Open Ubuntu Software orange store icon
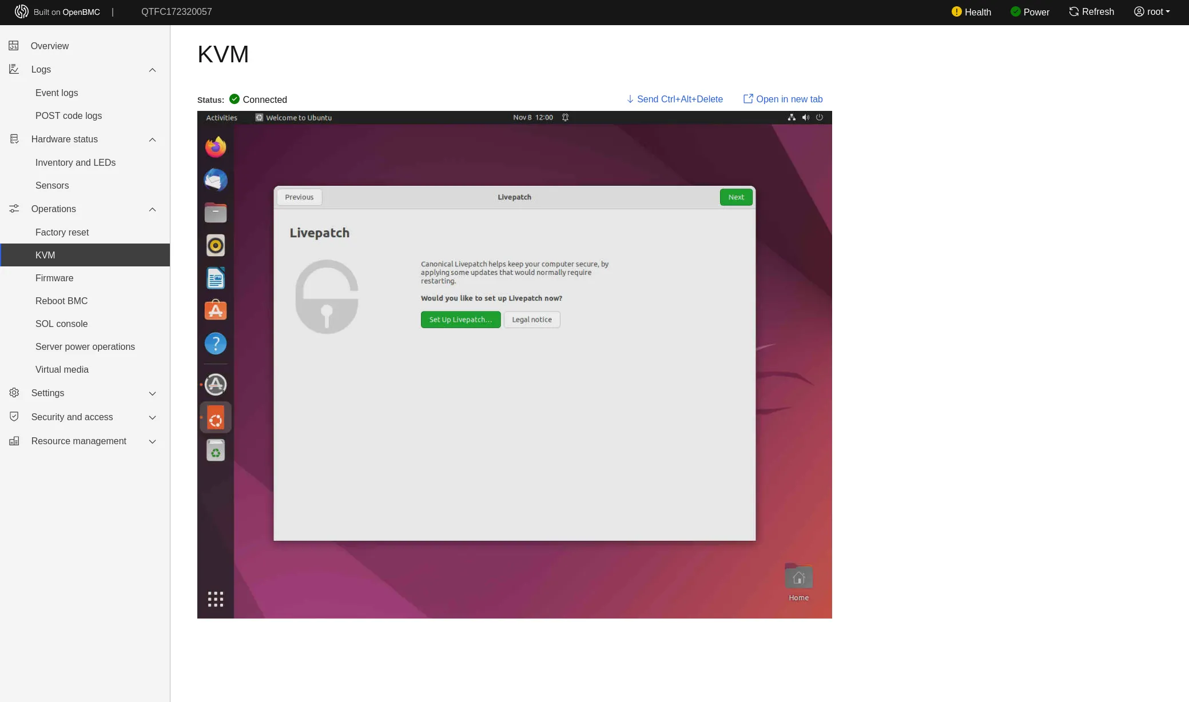Image resolution: width=1189 pixels, height=702 pixels. (x=216, y=310)
